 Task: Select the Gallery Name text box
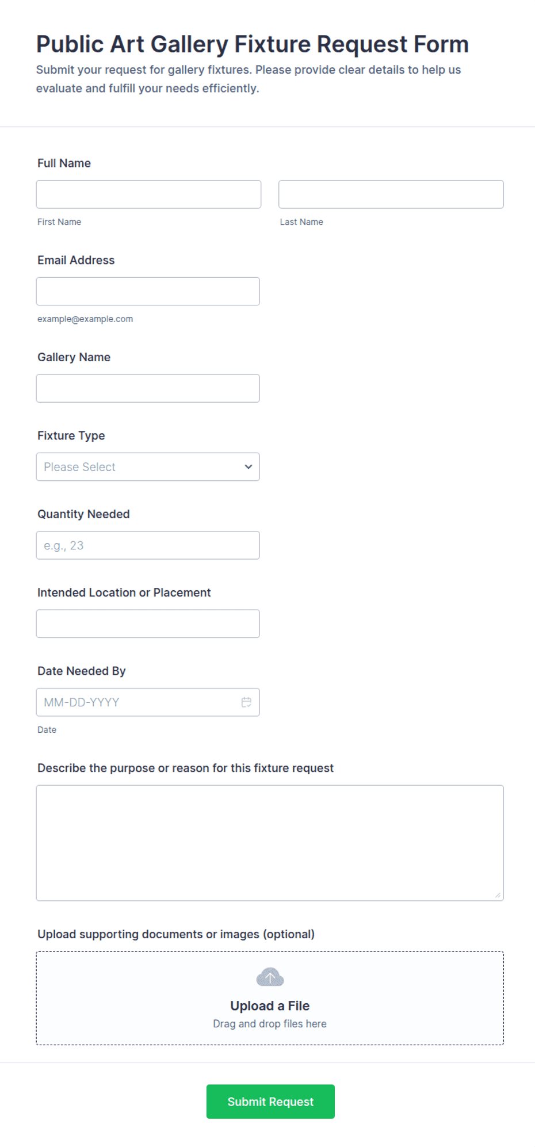(148, 388)
